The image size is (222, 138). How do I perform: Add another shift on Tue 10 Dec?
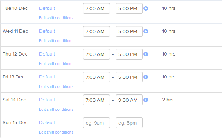(x=146, y=8)
